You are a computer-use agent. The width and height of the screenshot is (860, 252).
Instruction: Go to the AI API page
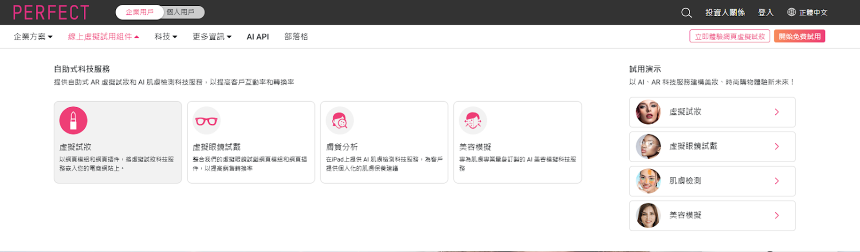point(258,37)
